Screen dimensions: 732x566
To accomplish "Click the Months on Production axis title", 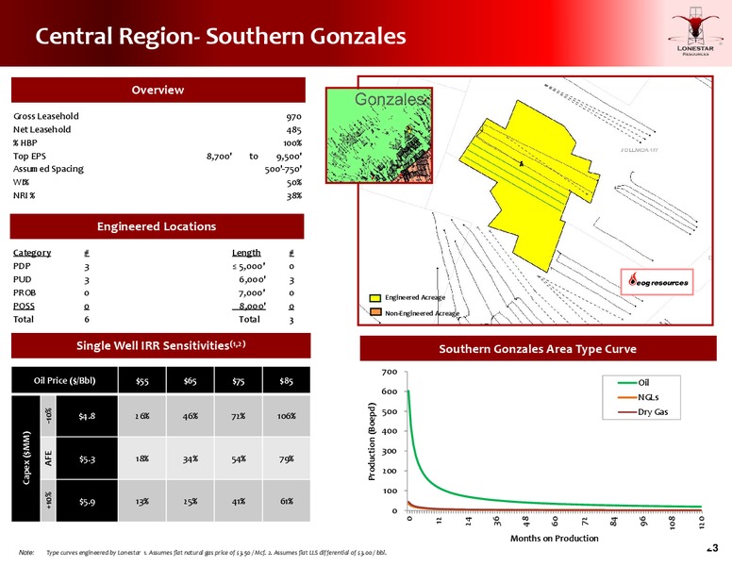I will 554,538.
